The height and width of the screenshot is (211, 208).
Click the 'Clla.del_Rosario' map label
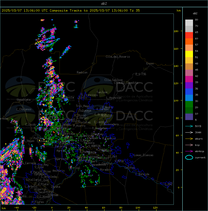[118, 57]
